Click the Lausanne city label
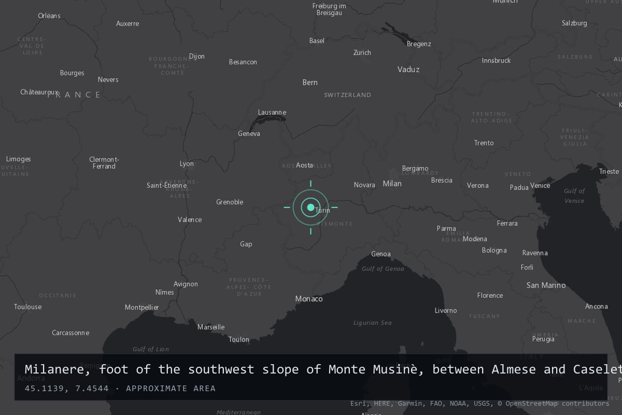 [x=272, y=113]
